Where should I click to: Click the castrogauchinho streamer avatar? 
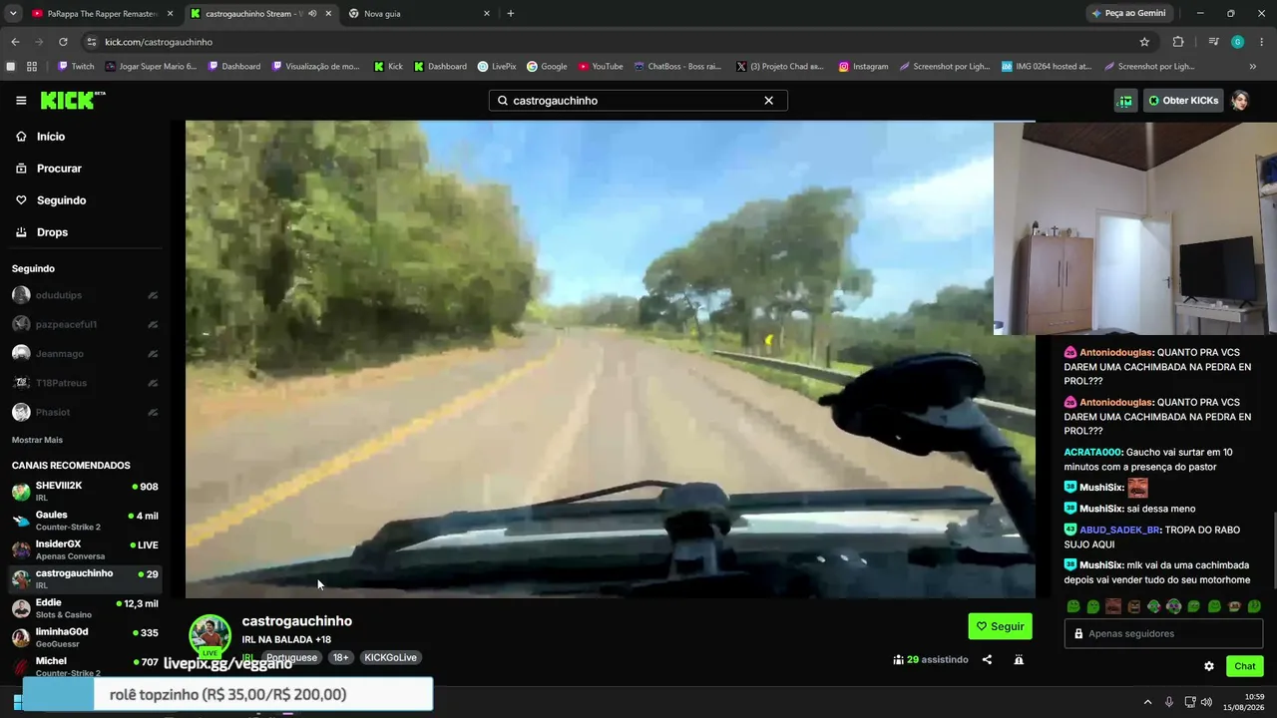(x=211, y=635)
